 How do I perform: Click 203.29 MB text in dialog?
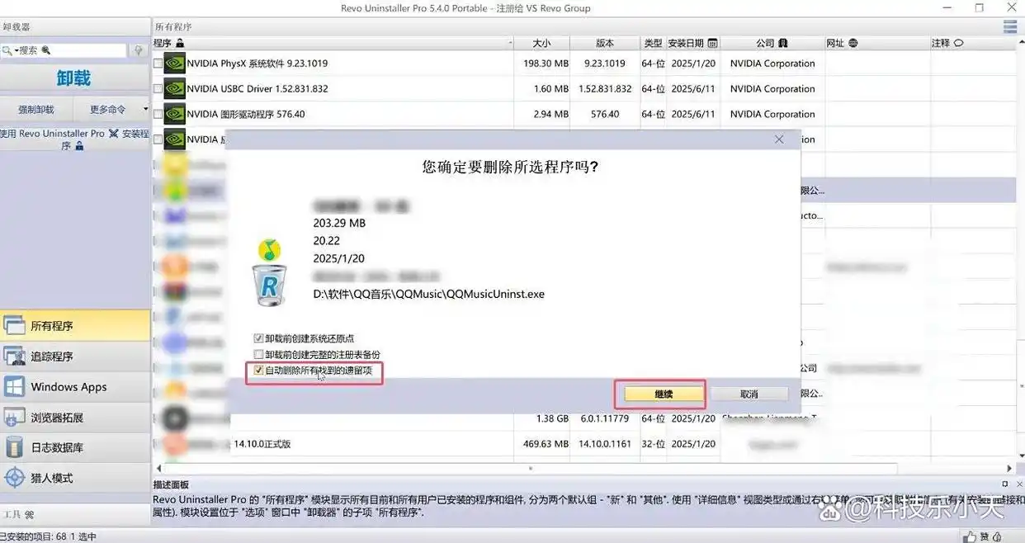[x=339, y=223]
